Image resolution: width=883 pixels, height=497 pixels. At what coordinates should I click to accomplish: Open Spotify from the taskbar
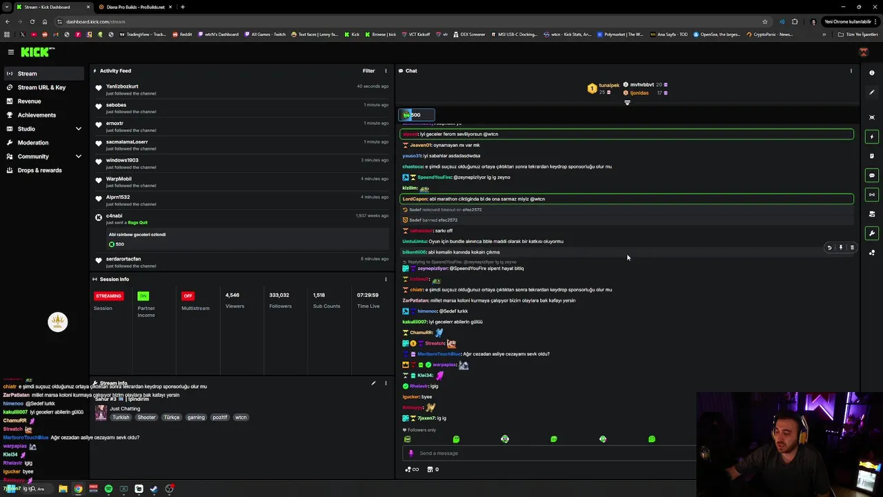(108, 489)
